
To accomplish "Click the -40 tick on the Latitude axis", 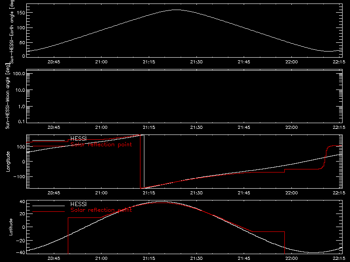I will coord(21,253).
